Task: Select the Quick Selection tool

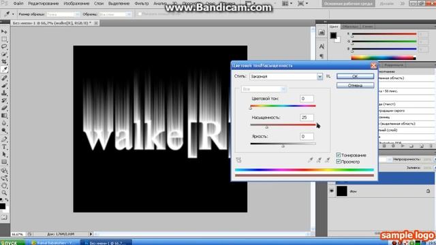Action: click(4, 54)
